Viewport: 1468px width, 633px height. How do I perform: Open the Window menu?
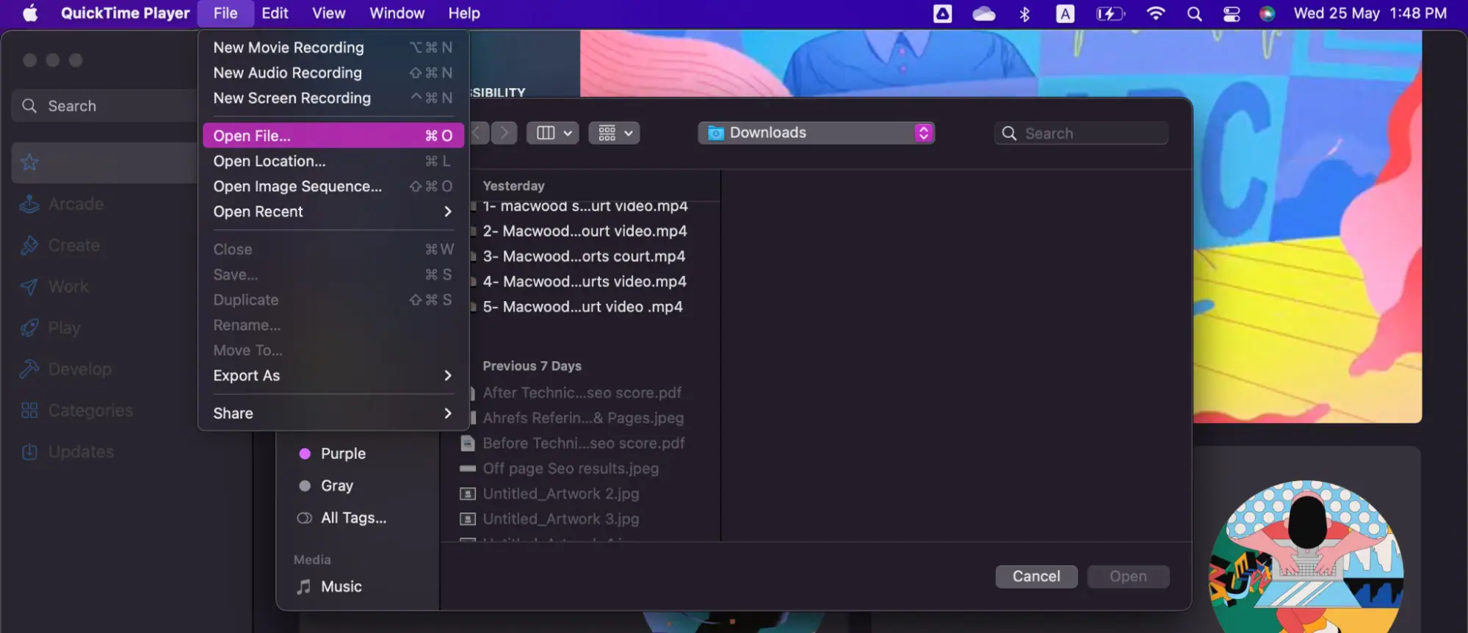[x=397, y=13]
